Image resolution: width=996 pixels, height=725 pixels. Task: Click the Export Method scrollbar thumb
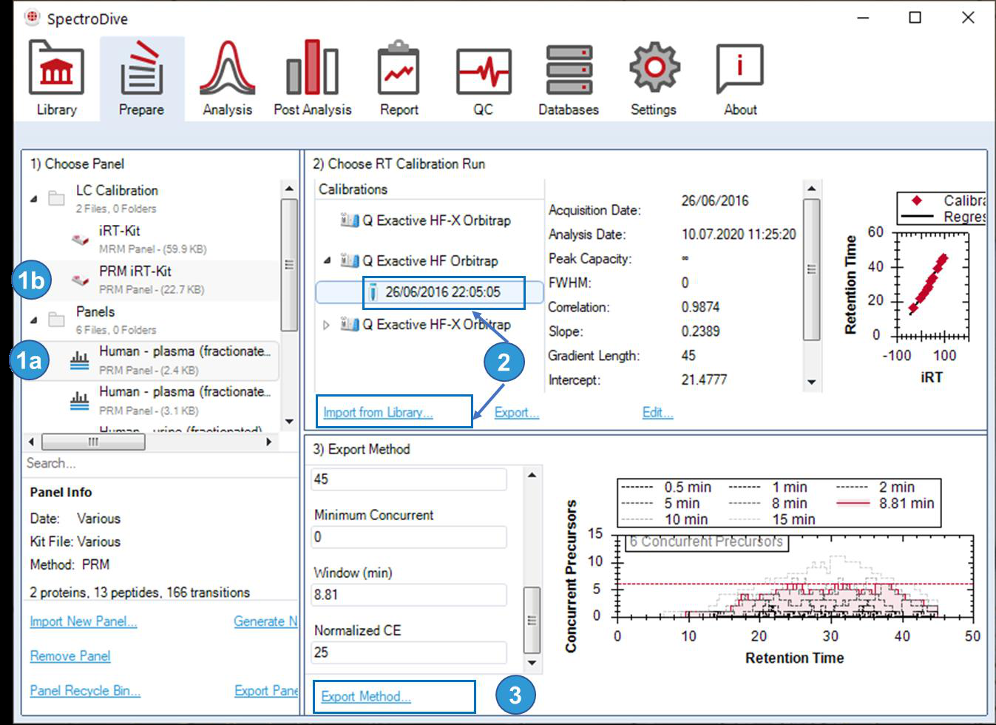point(532,619)
